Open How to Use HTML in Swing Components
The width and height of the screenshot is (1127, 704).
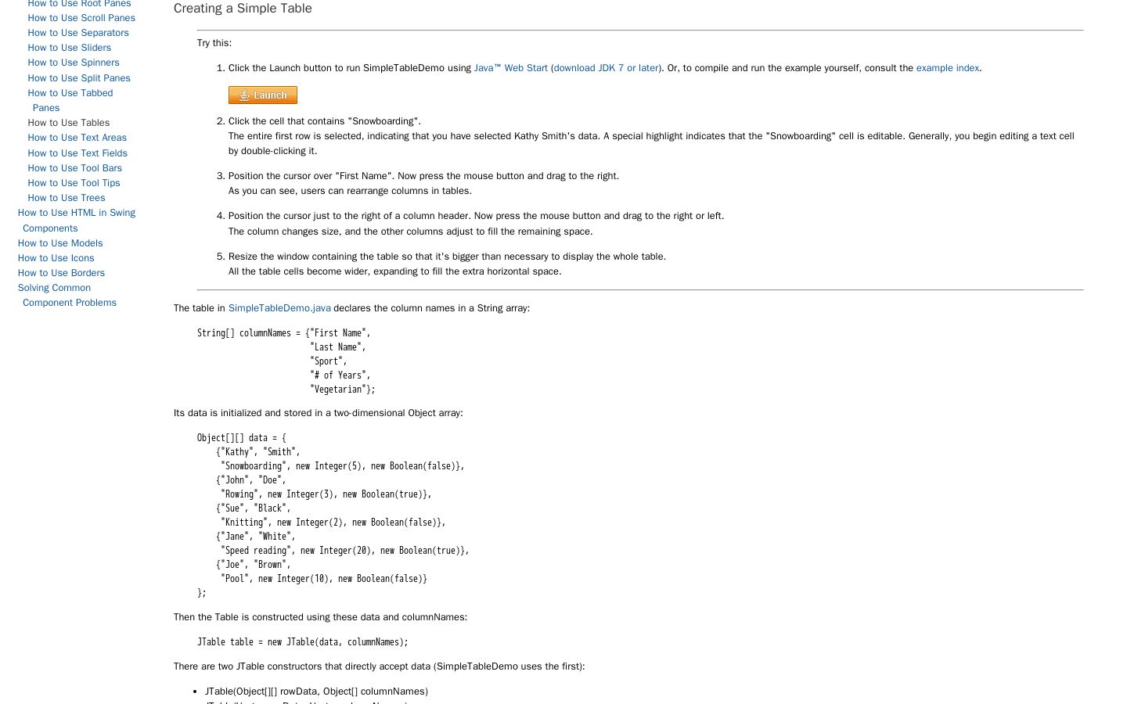click(77, 221)
